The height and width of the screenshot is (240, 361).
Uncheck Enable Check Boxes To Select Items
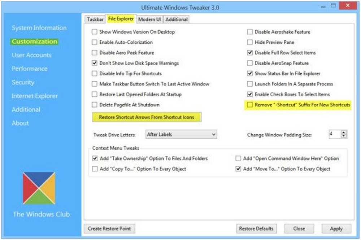(x=250, y=94)
